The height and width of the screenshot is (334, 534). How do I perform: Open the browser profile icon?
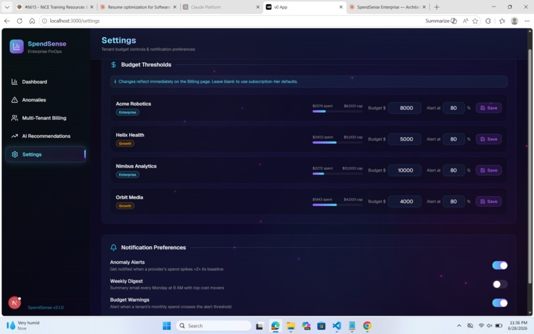tap(515, 21)
